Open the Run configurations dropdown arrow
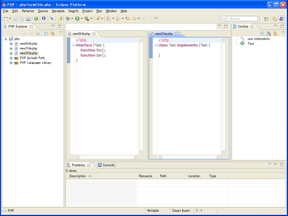This screenshot has width=288, height=216. [82, 19]
